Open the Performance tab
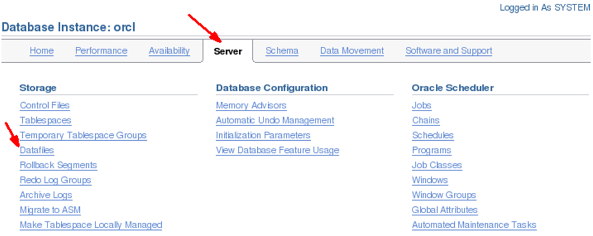Image resolution: width=593 pixels, height=236 pixels. pos(101,51)
